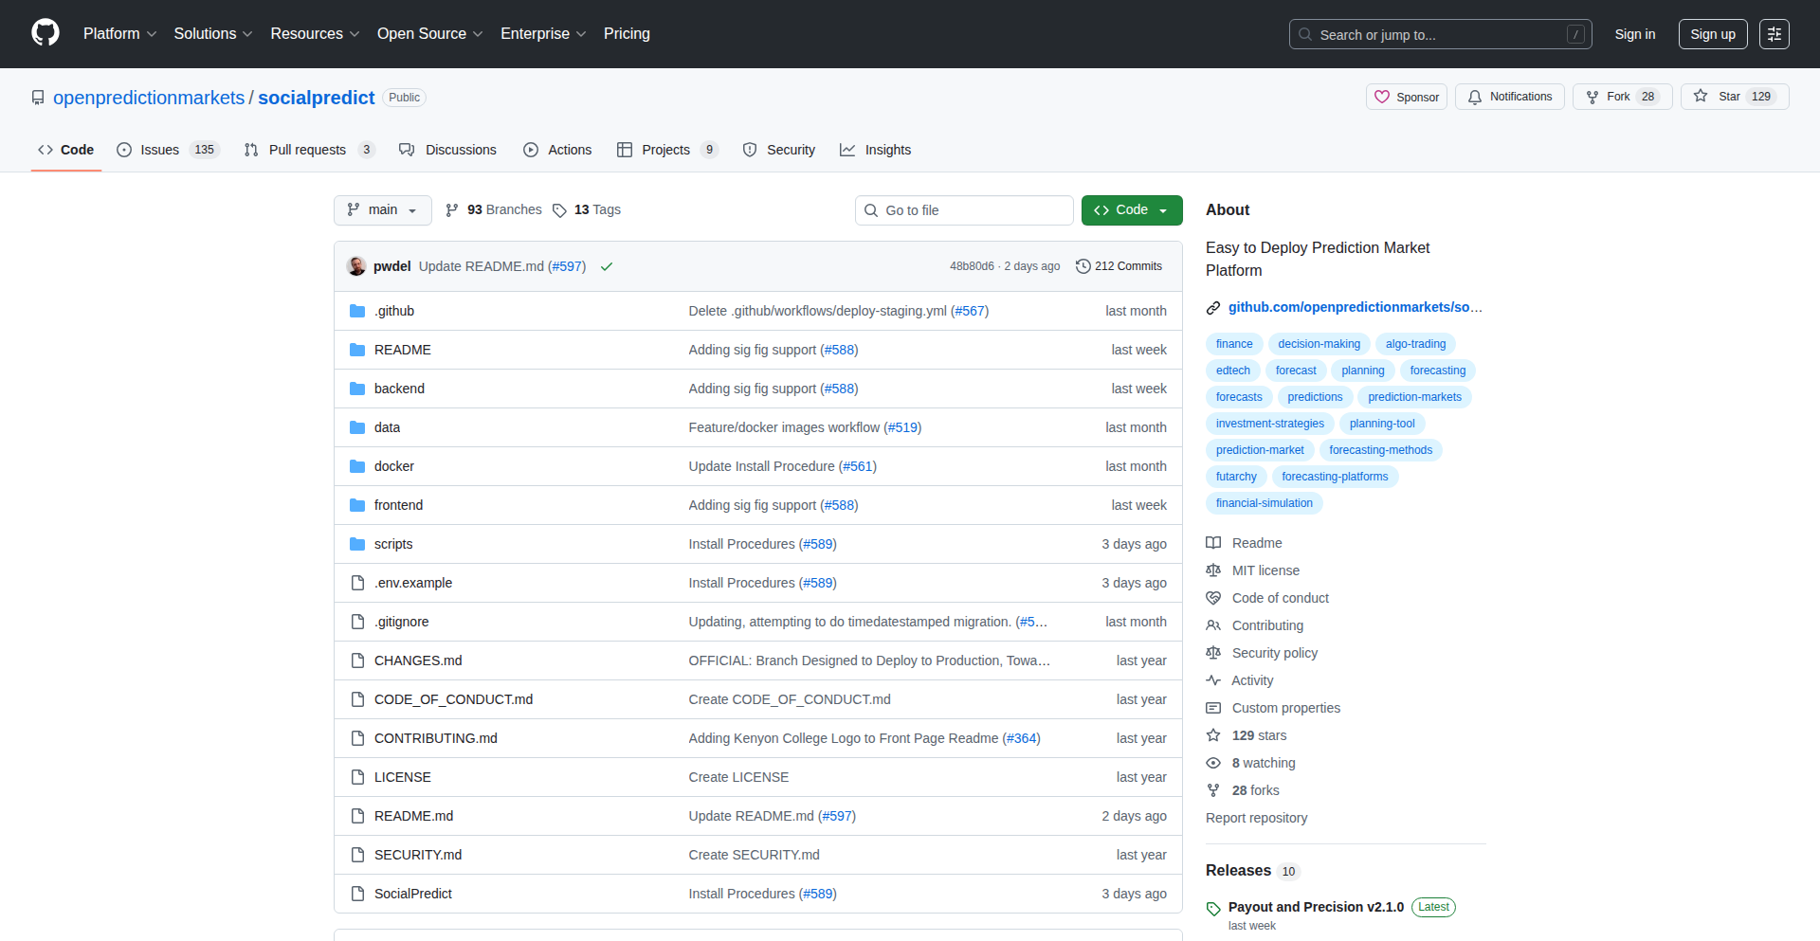Click the 13 Tags link
Screen dimensions: 1820x941
pyautogui.click(x=587, y=209)
